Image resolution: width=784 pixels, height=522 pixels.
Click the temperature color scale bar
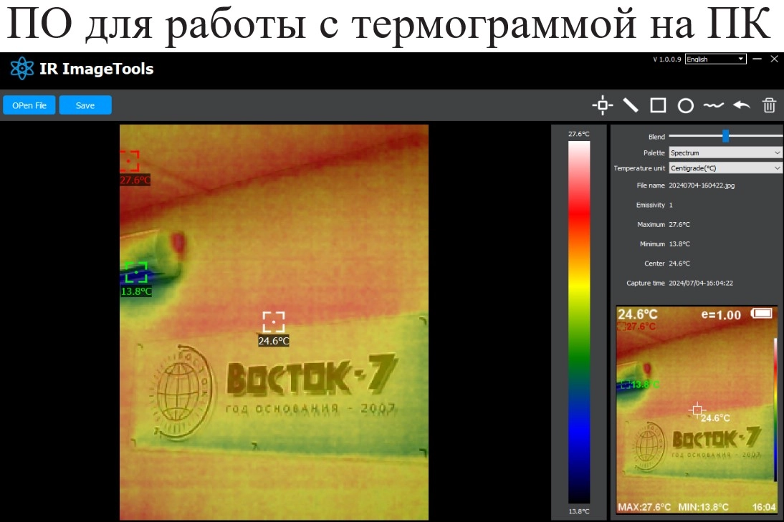(579, 322)
